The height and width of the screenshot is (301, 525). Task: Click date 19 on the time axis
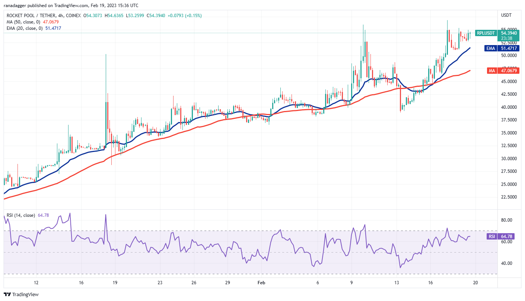pyautogui.click(x=115, y=283)
